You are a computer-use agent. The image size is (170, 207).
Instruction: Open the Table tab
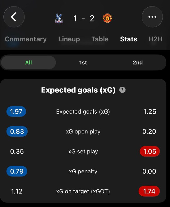tap(100, 39)
